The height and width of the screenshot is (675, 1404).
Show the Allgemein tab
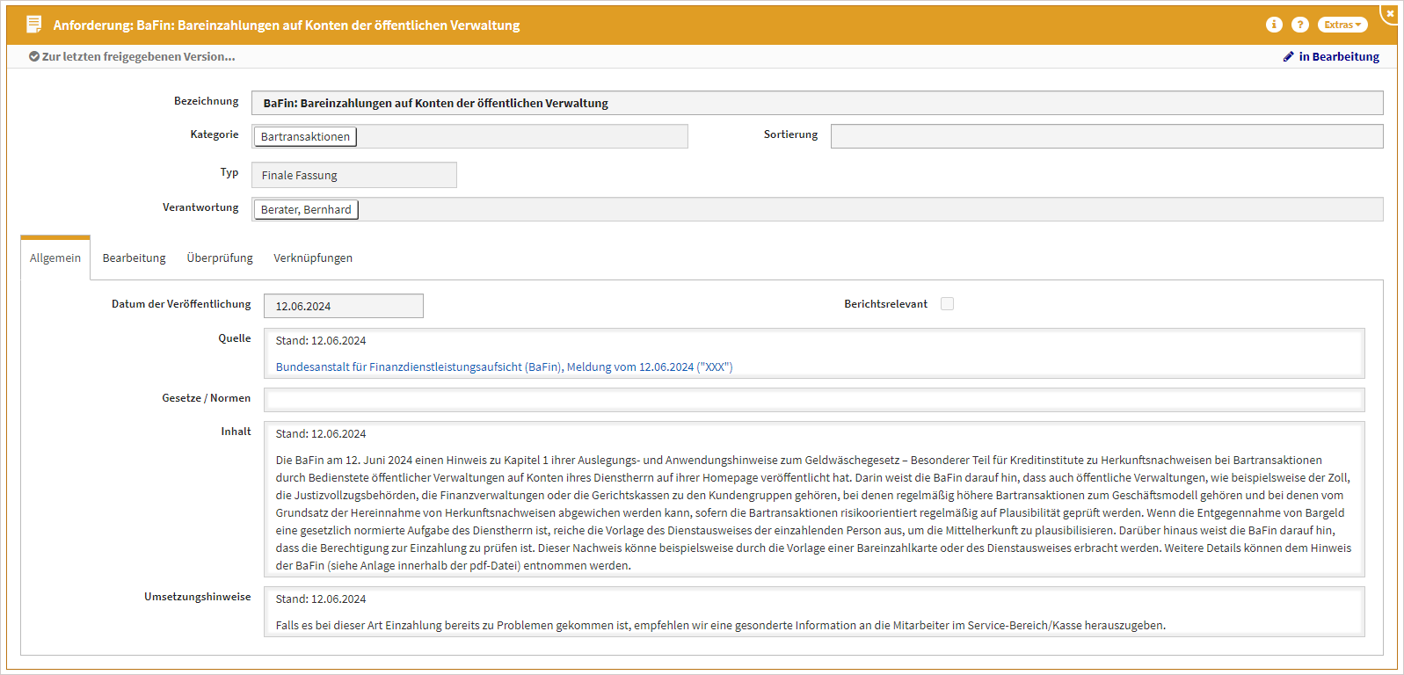55,258
